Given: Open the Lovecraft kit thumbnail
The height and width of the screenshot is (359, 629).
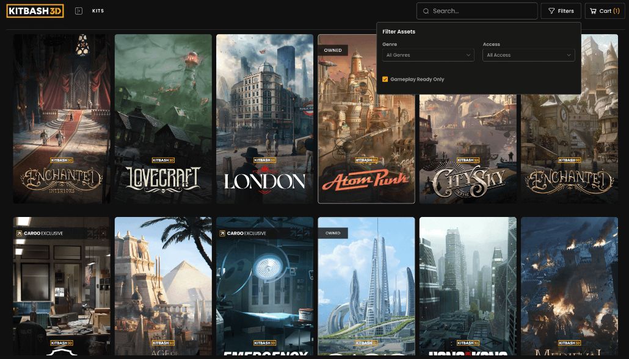Looking at the screenshot, I should 163,119.
